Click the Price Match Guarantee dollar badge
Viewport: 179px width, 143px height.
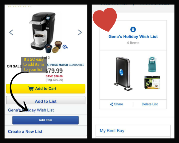click(x=48, y=65)
